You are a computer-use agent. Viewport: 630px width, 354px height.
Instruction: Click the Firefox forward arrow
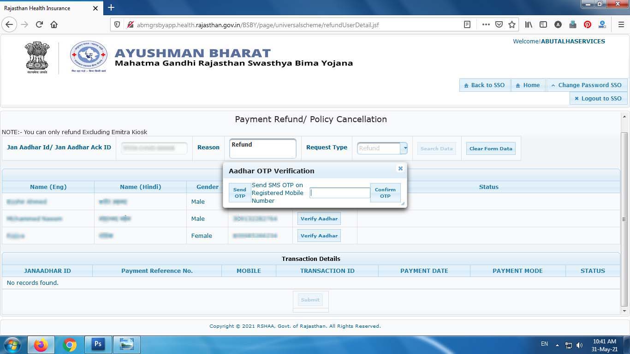(24, 24)
